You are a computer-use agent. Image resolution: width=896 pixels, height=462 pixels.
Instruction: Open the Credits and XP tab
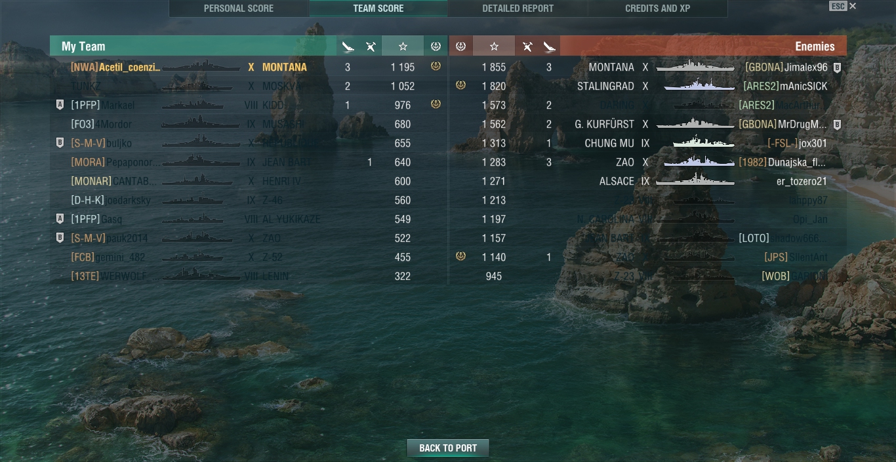(x=658, y=9)
